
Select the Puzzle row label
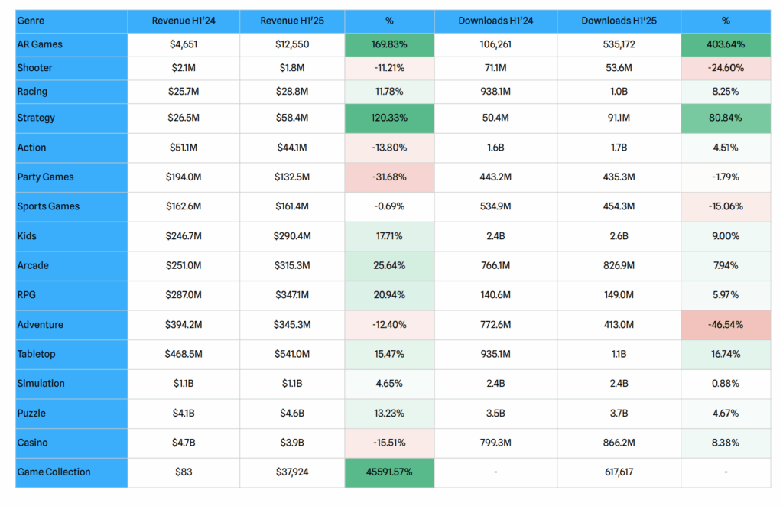pos(71,414)
